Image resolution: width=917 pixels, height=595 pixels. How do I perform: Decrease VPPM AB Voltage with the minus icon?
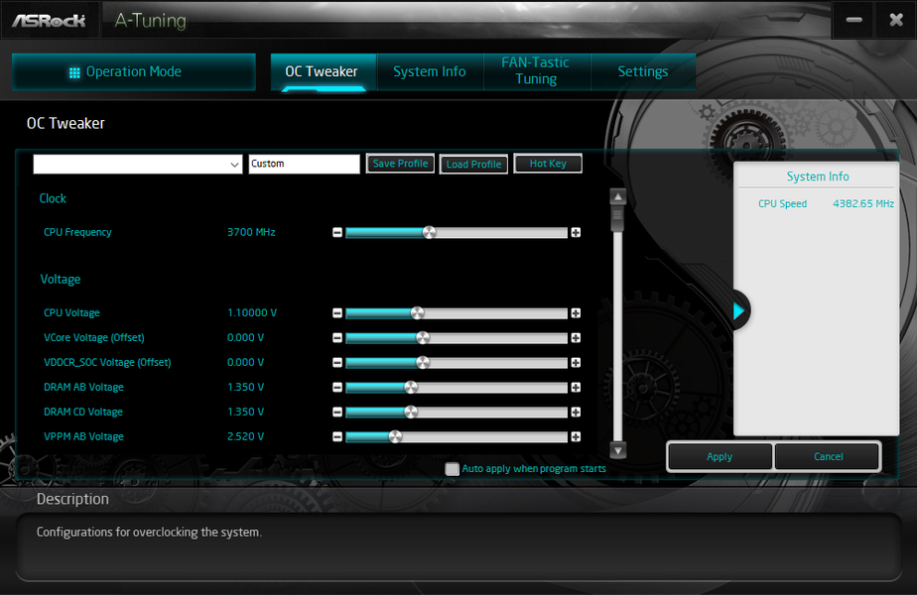337,436
